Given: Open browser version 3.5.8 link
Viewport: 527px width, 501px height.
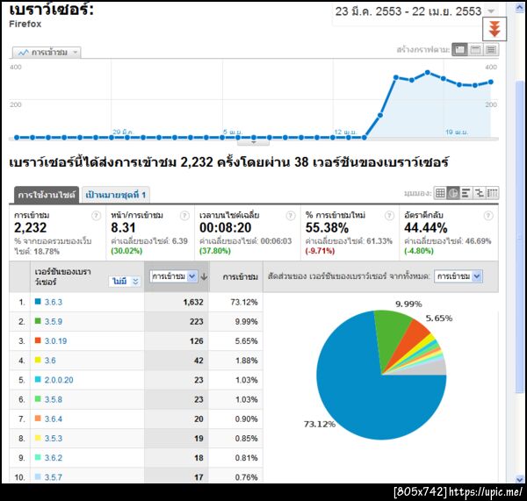Looking at the screenshot, I should (x=54, y=399).
